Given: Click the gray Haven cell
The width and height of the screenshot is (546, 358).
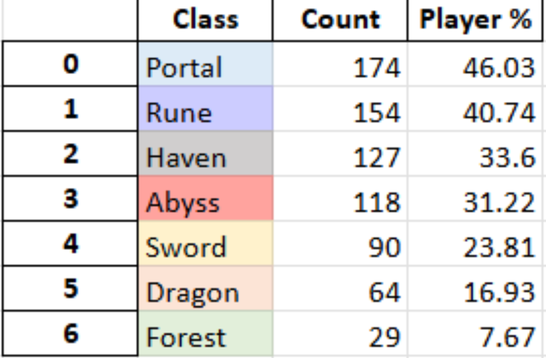Looking at the screenshot, I should (205, 153).
